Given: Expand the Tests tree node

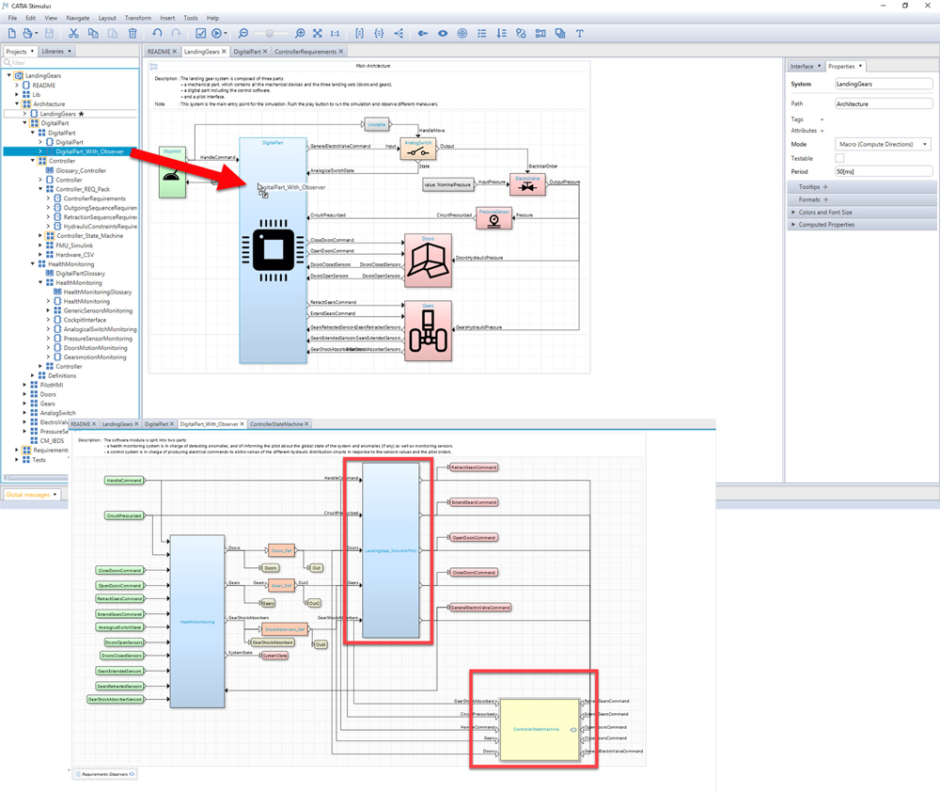Looking at the screenshot, I should coord(17,460).
